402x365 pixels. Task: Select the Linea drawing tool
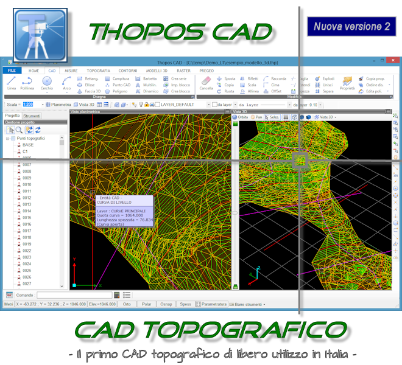pos(12,83)
